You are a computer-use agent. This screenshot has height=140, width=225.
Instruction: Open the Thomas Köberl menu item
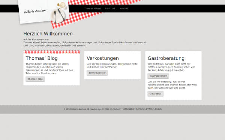coord(92,9)
